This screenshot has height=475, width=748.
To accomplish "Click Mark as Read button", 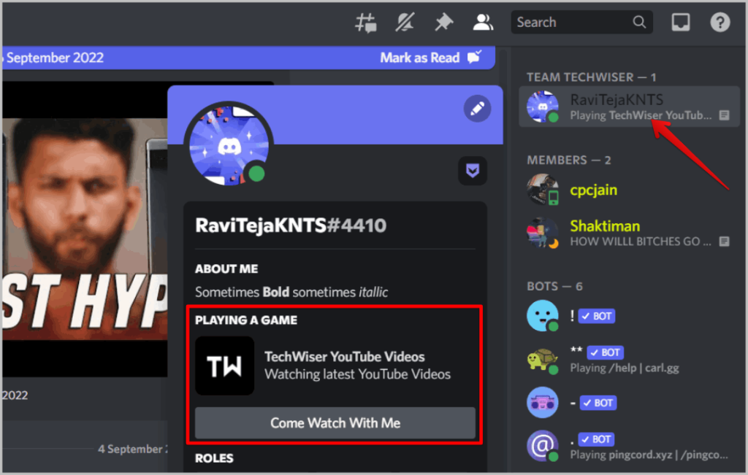I will 431,58.
